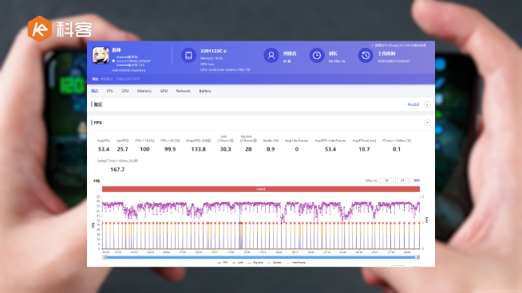This screenshot has width=522, height=293.
Task: Click the info icon next to Jank (/10min)
Action: point(232,140)
